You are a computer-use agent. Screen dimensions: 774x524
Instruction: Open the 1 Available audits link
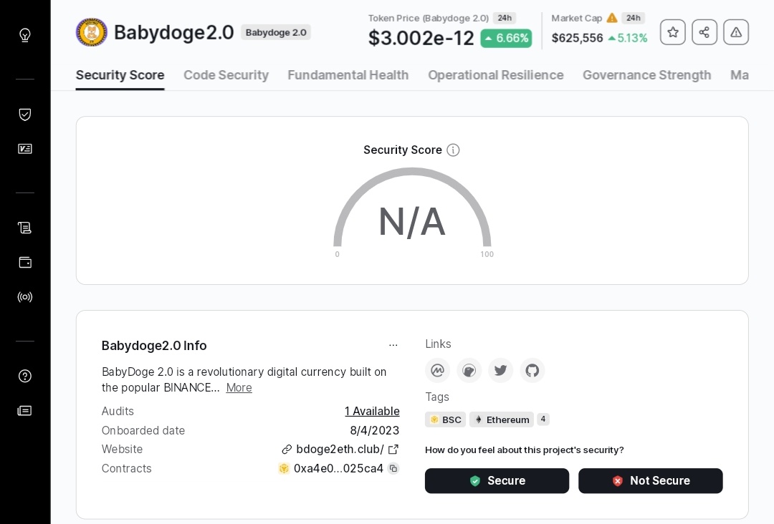[372, 411]
